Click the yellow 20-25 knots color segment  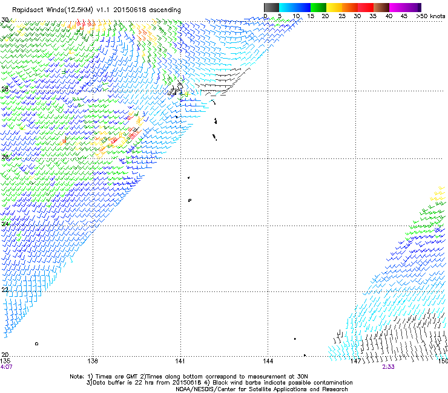click(334, 7)
